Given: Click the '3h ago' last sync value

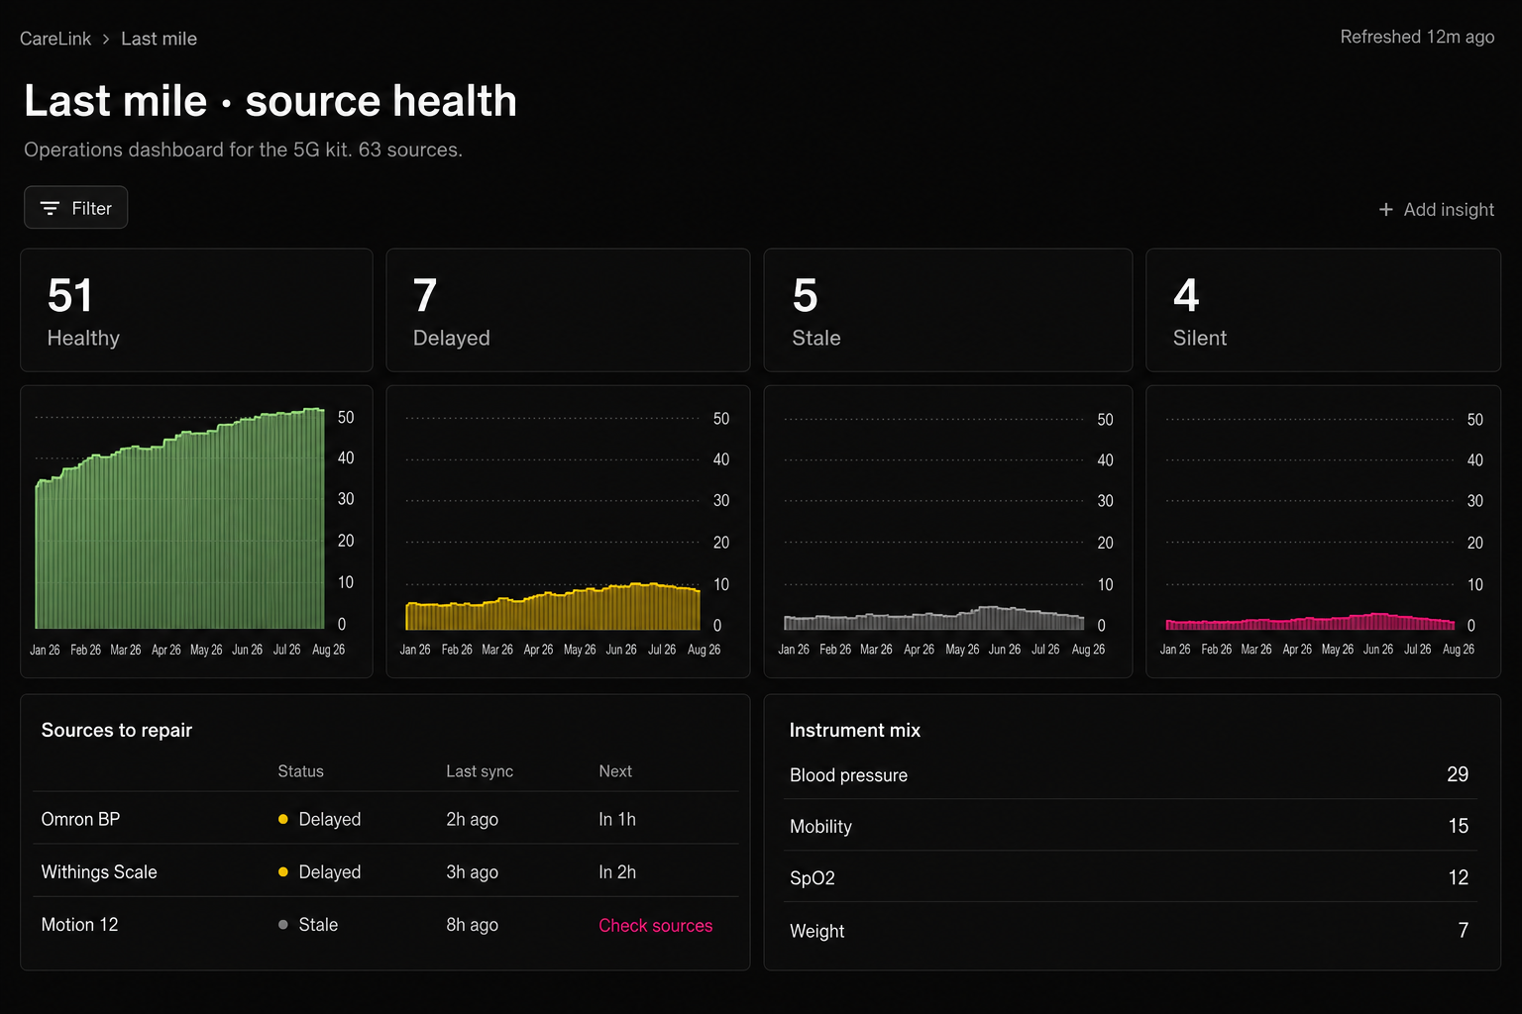Looking at the screenshot, I should click(472, 871).
